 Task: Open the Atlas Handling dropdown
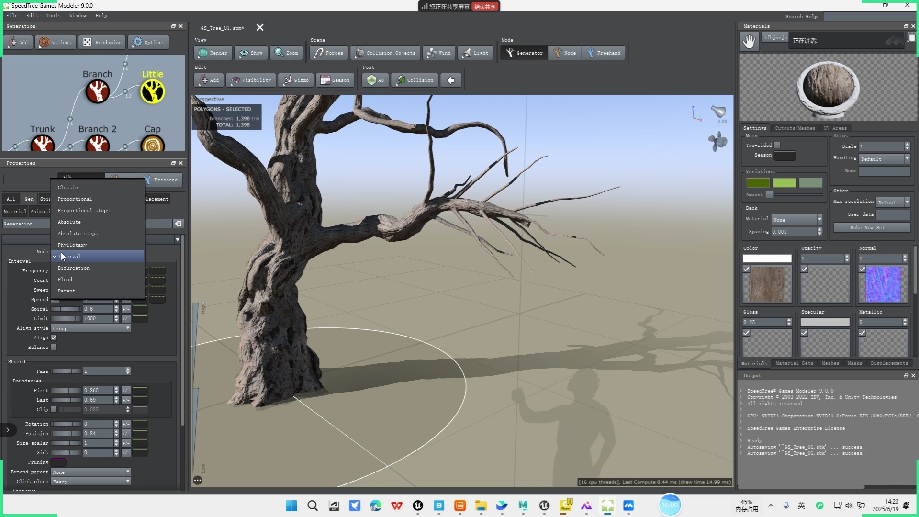click(884, 159)
